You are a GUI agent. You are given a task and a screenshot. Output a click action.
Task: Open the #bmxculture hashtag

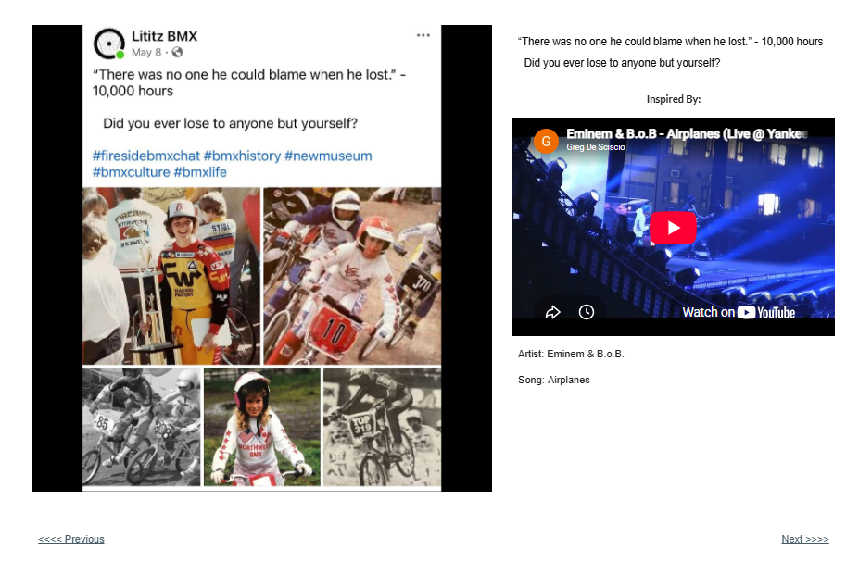[x=131, y=172]
